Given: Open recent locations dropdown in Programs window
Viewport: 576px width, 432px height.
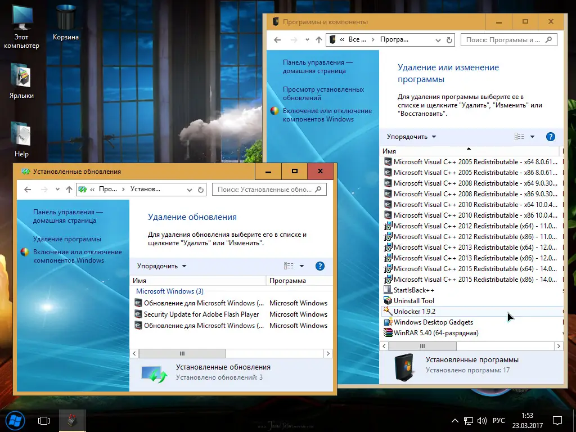Looking at the screenshot, I should coord(307,40).
